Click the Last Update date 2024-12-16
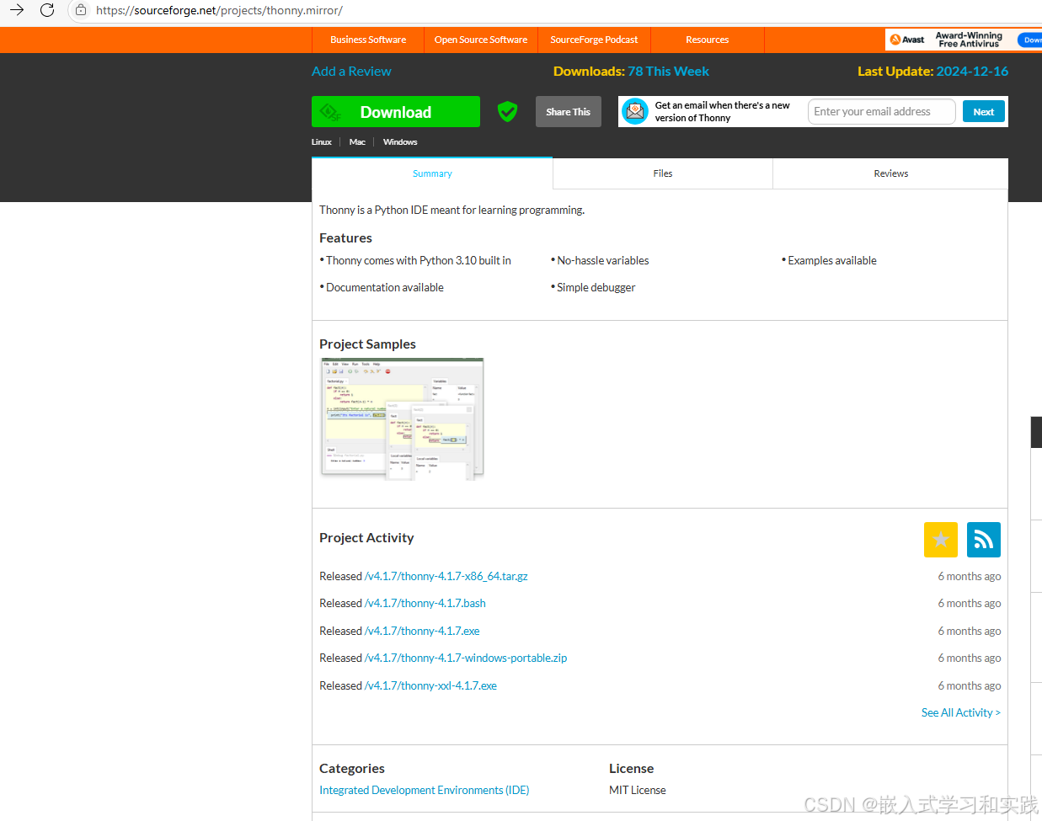This screenshot has height=821, width=1042. pos(972,72)
